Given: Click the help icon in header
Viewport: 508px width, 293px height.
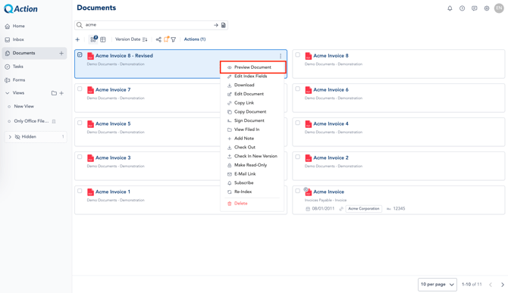Looking at the screenshot, I should tap(462, 8).
